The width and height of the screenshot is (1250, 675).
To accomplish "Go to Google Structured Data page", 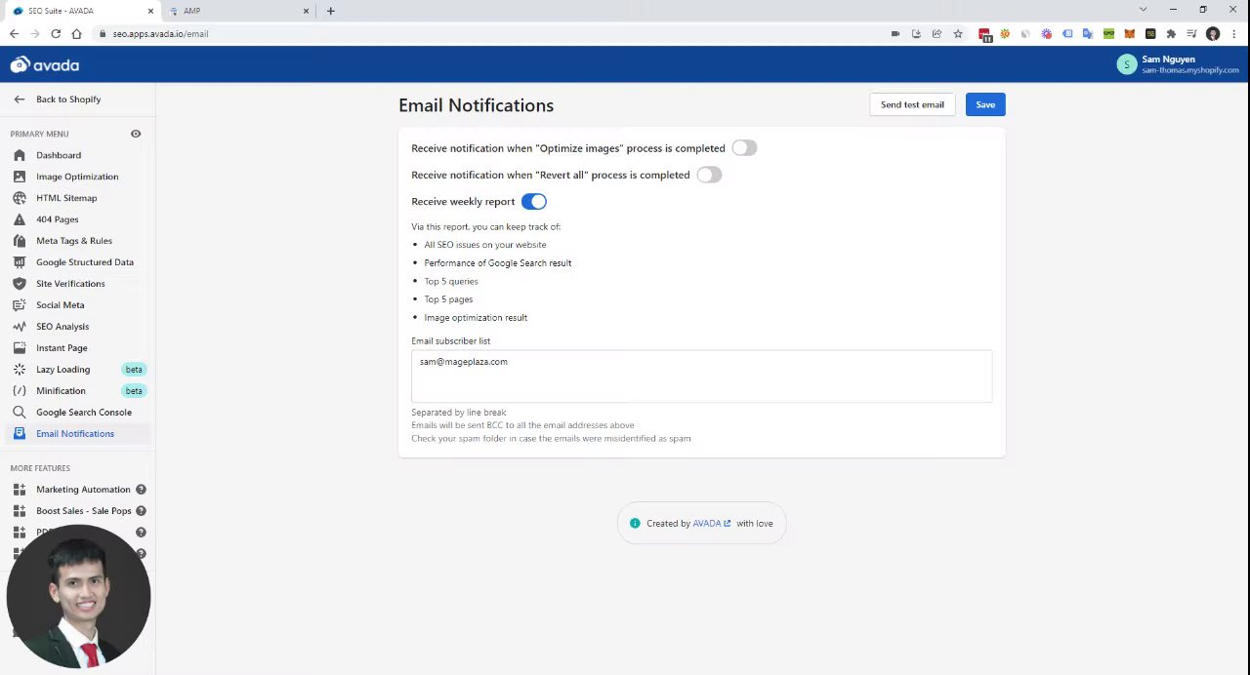I will (x=85, y=262).
